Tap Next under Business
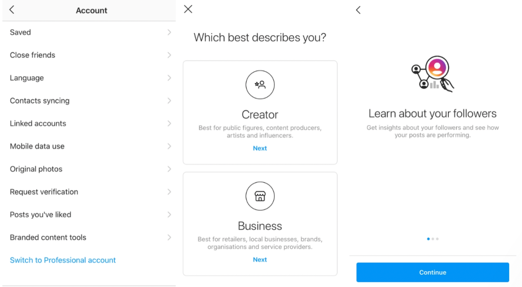The image size is (522, 287). click(x=260, y=259)
